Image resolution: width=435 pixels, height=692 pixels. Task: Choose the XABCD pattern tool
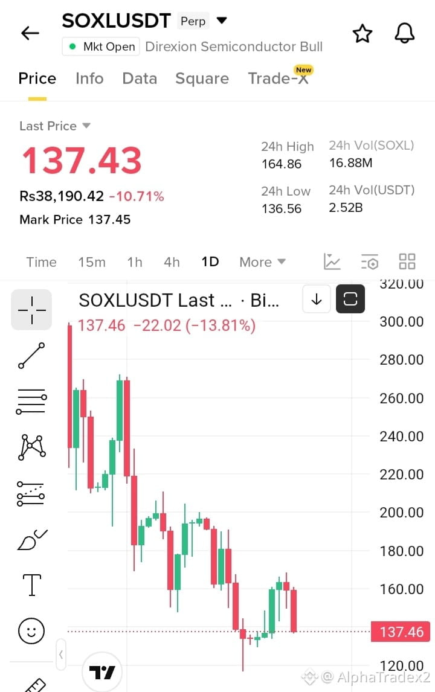click(x=31, y=447)
